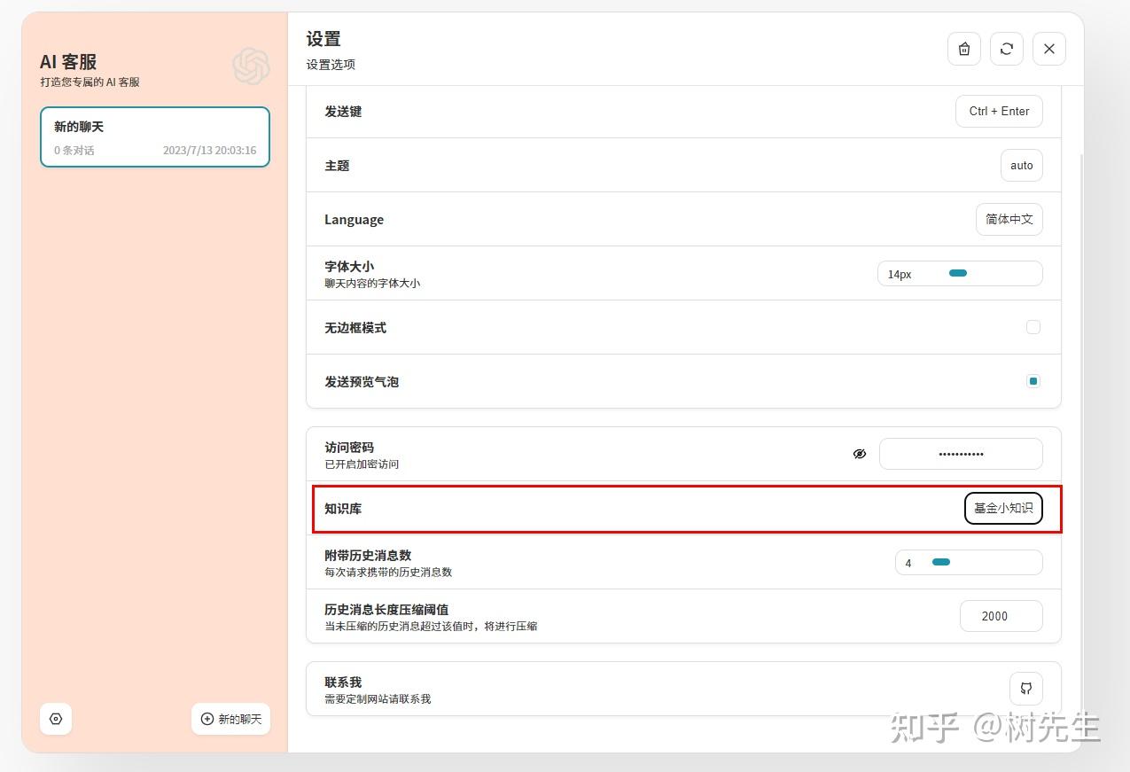
Task: Click the trash clear-data icon in header
Action: 964,49
